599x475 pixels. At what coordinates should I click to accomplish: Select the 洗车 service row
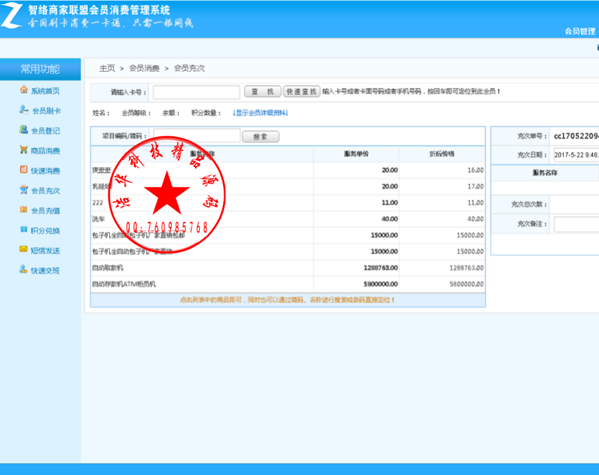pyautogui.click(x=288, y=219)
